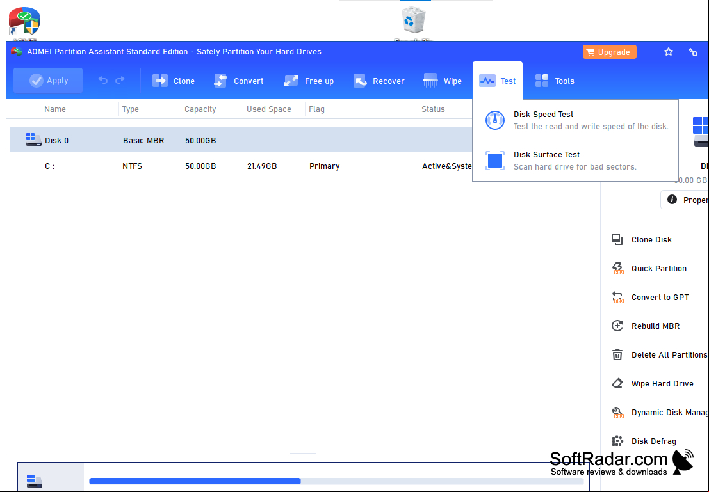Open the Wipe toolbar menu
The height and width of the screenshot is (492, 709).
coord(442,81)
